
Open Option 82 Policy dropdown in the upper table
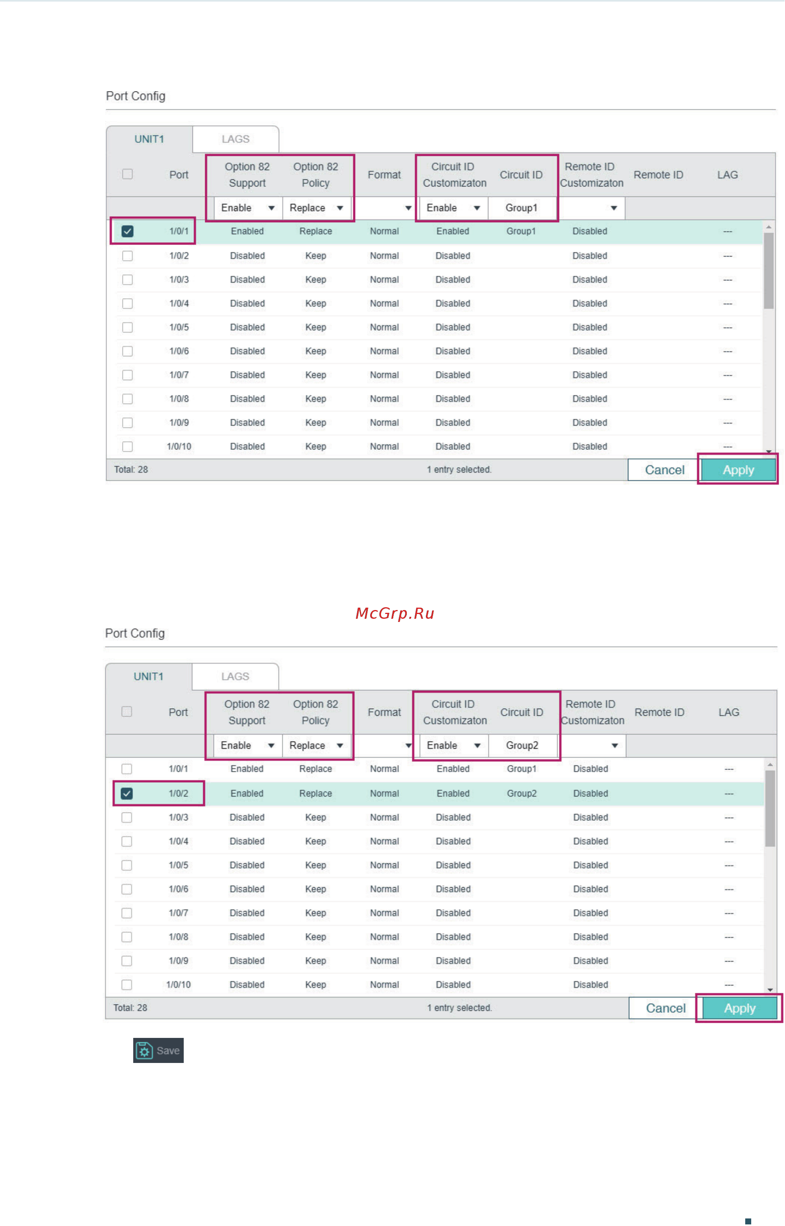coord(317,208)
